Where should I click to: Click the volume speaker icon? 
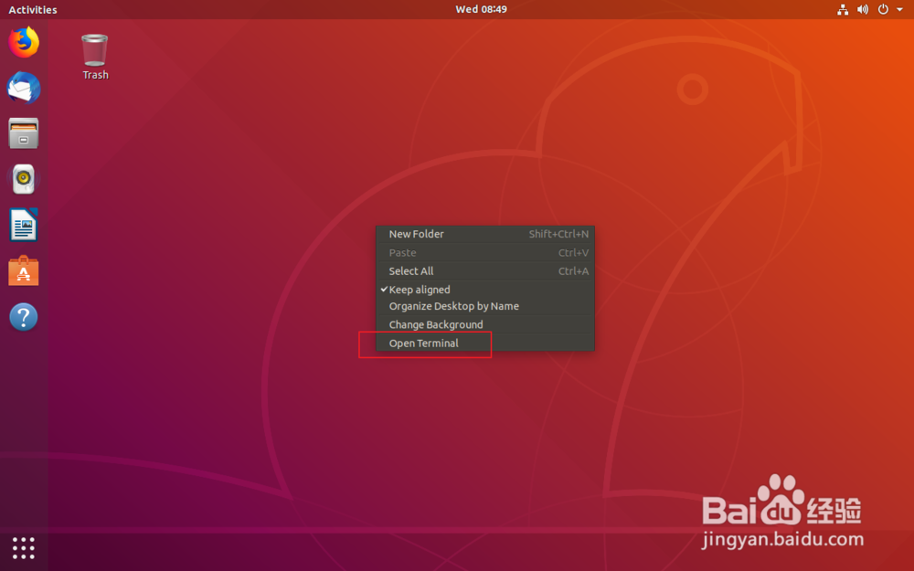click(x=863, y=9)
